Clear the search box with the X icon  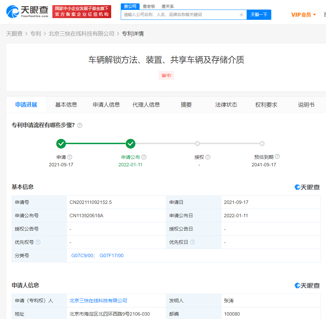(x=241, y=15)
